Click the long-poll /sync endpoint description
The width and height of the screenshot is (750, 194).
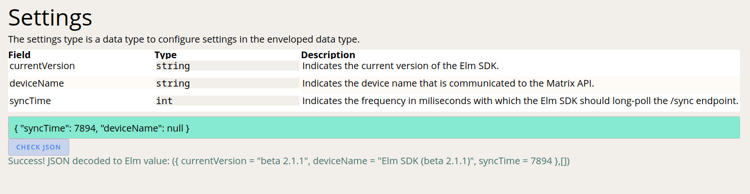[520, 101]
